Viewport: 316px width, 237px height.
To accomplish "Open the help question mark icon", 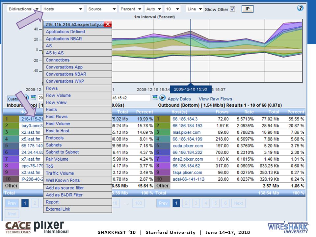I will 300,8.
